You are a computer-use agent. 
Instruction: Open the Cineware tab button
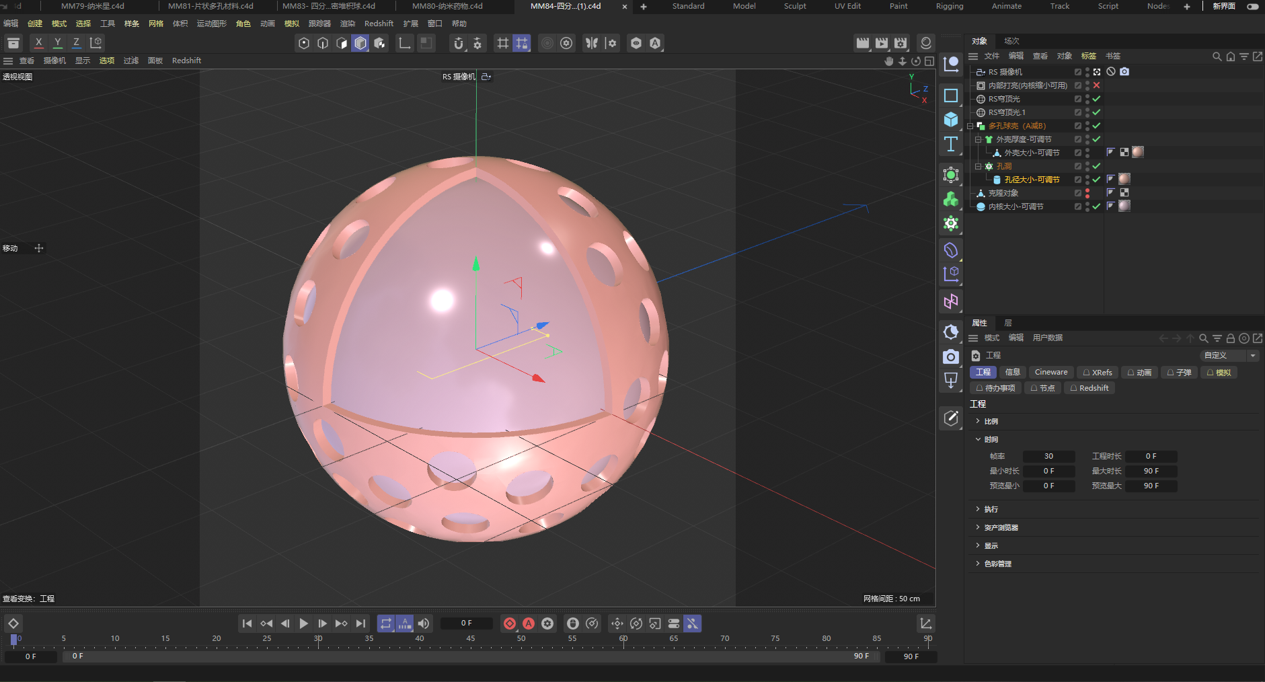pos(1051,373)
